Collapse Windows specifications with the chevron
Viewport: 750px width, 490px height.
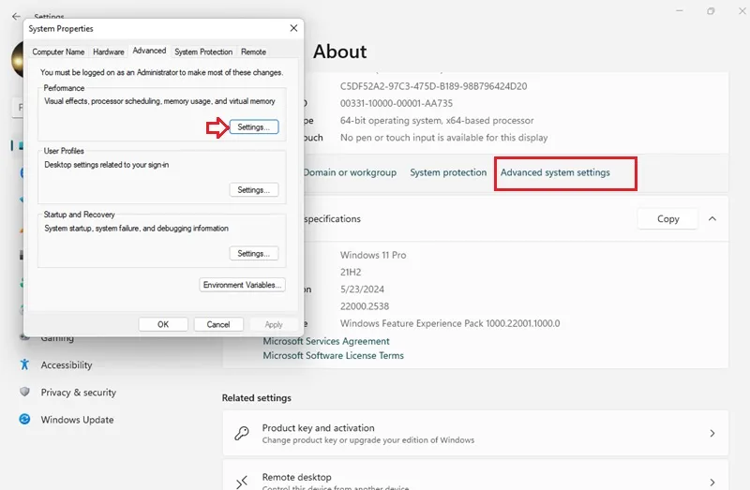(712, 218)
